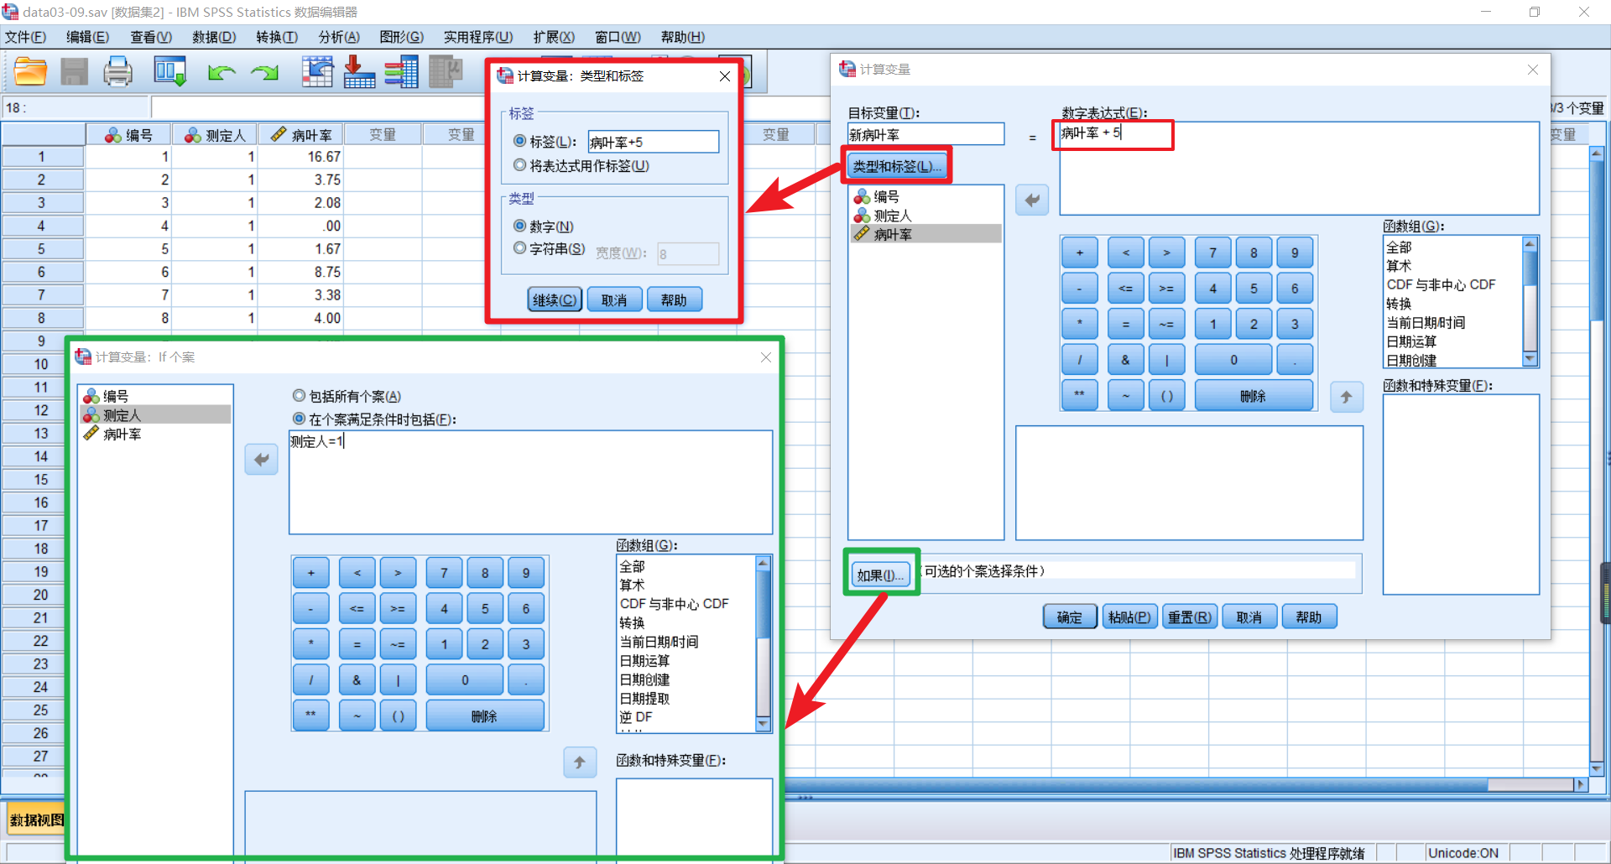
Task: Move variable into numeric expression with arrow button
Action: (1032, 200)
